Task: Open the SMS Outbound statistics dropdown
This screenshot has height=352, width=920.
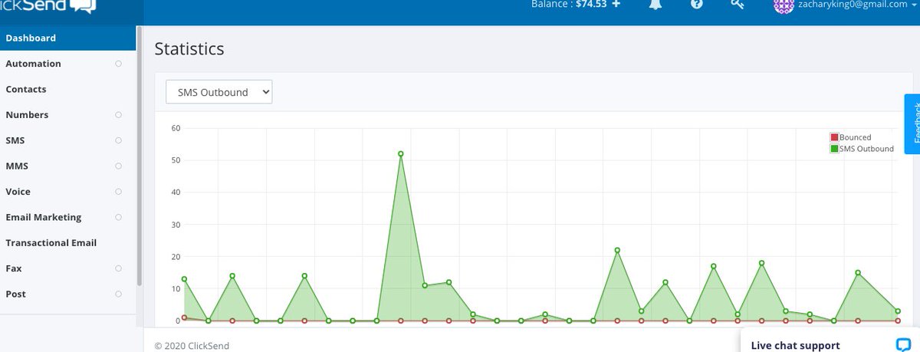Action: [219, 92]
